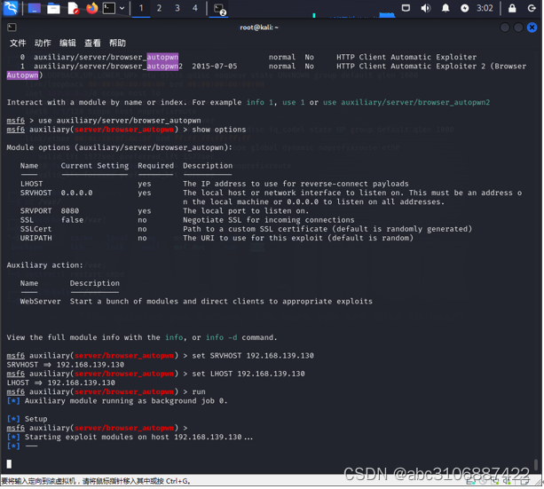Click the '0.0.0.0' current setting value
The width and height of the screenshot is (544, 489).
click(x=76, y=193)
